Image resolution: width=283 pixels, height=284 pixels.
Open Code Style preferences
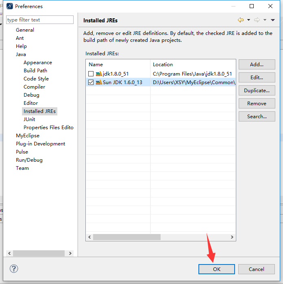pos(36,78)
